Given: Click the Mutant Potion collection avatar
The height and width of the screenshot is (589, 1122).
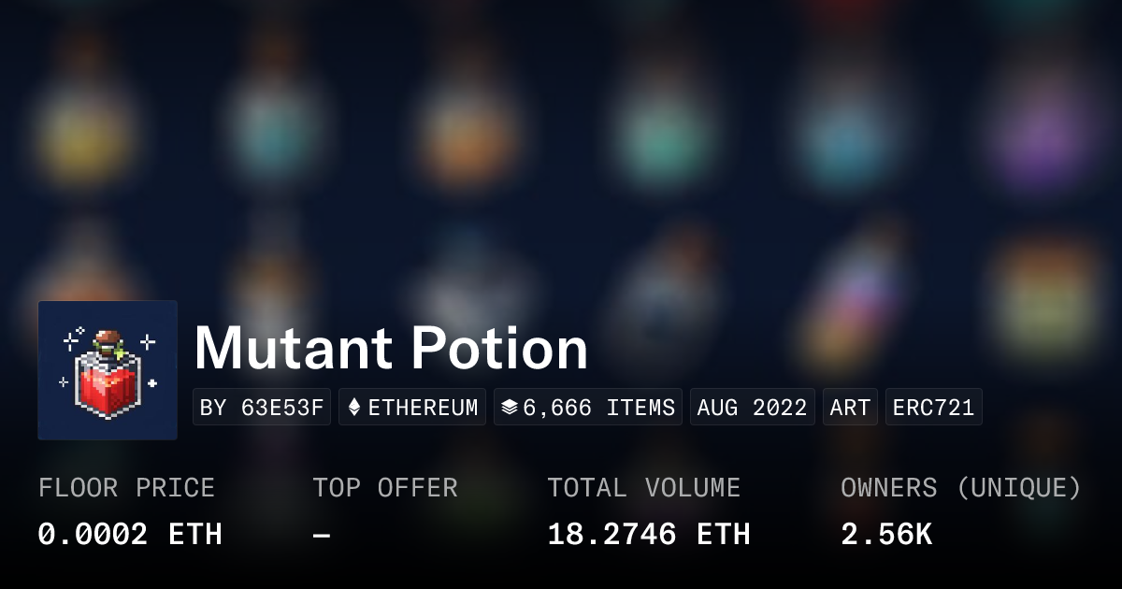Looking at the screenshot, I should click(x=108, y=370).
